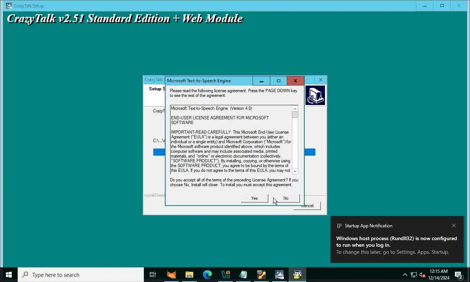Open the teal V-shaped app taskbar icon
Screen dimensions: 470x282
(225, 275)
